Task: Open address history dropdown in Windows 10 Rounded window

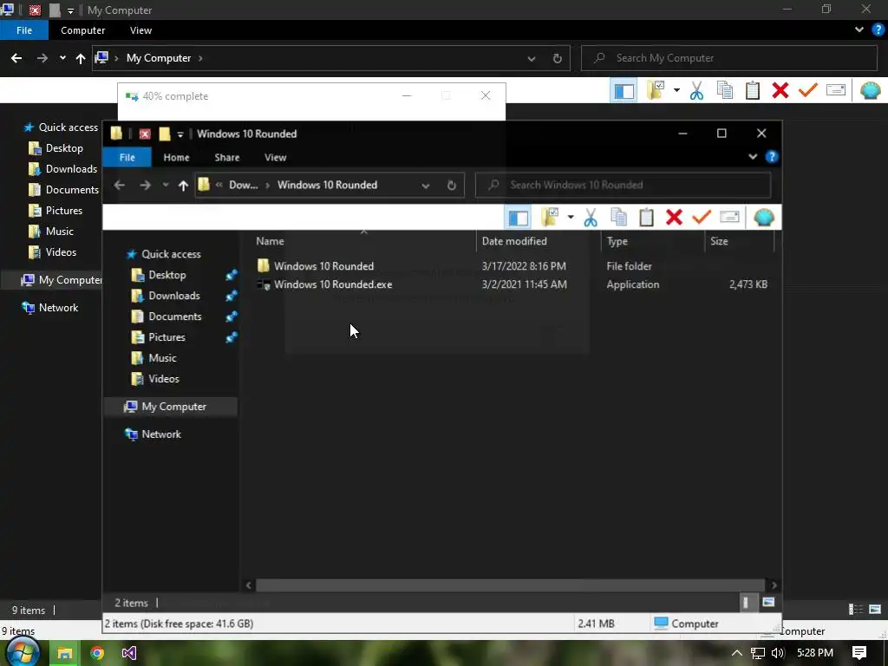Action: [425, 186]
